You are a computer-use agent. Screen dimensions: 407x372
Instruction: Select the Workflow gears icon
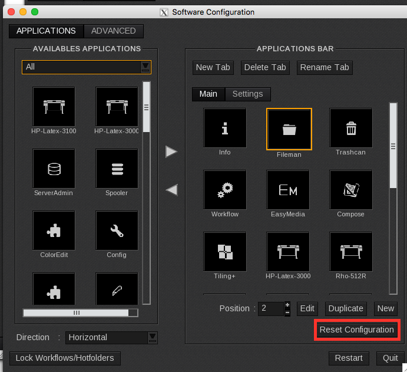tap(224, 190)
